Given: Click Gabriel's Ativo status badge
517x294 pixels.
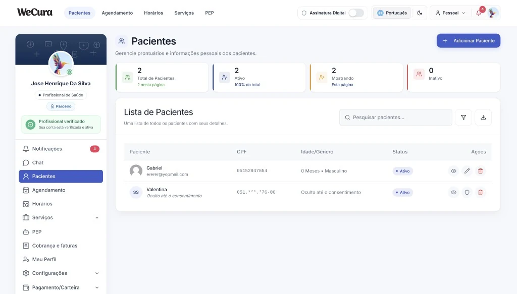Looking at the screenshot, I should 402,171.
